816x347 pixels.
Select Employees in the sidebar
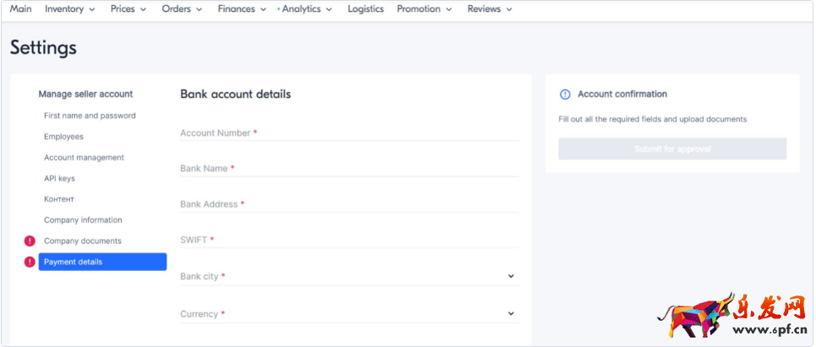click(x=63, y=137)
